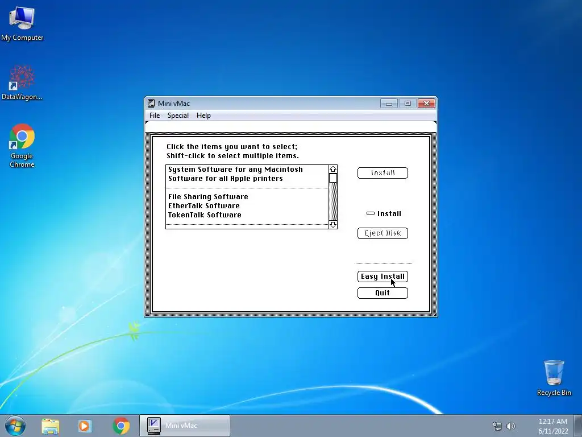Click the Quit button
Image resolution: width=582 pixels, height=437 pixels.
pyautogui.click(x=383, y=293)
